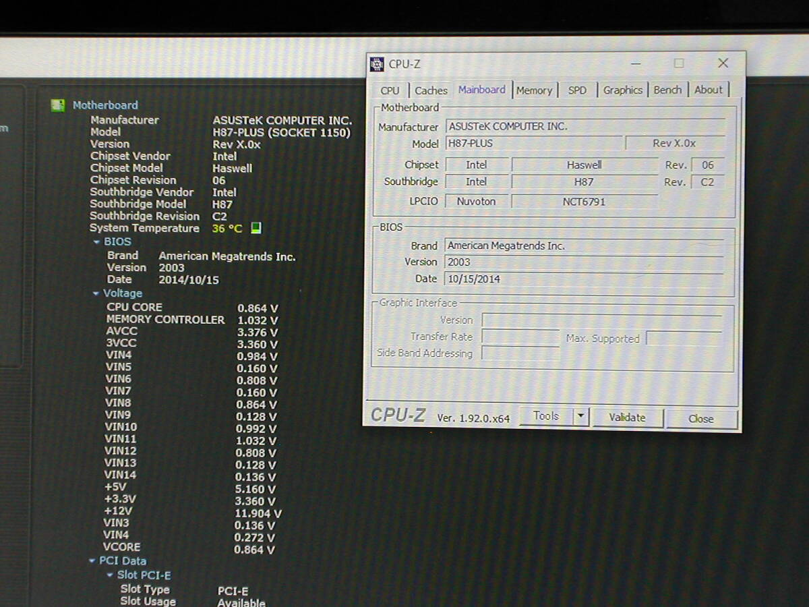Click the Graphic Interface Version field
809x607 pixels.
601,320
